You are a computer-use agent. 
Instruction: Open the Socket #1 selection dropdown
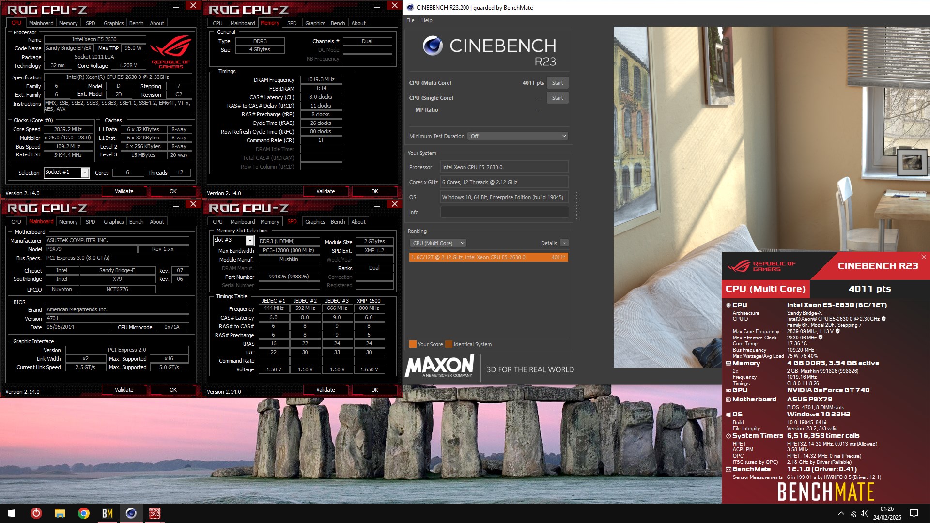tap(85, 172)
